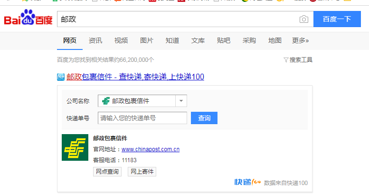Viewport: 369px width, 195px height.
Task: Select the 网页 tab
Action: click(70, 40)
